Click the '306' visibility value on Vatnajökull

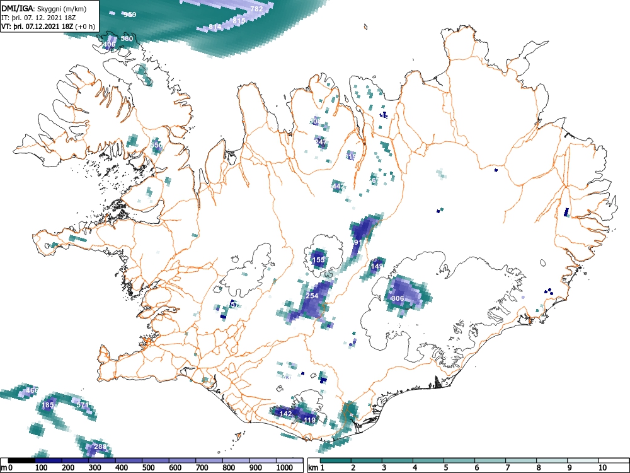[398, 298]
